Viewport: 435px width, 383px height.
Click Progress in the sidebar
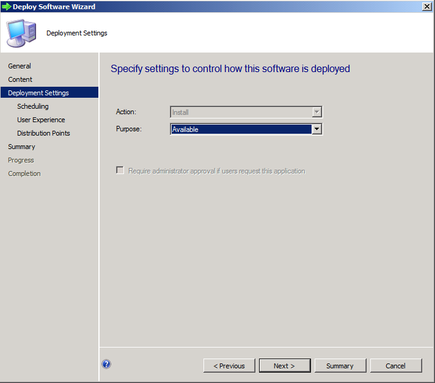point(21,160)
